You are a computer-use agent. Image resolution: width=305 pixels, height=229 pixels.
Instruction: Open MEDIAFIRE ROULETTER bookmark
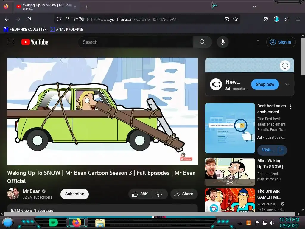[25, 30]
